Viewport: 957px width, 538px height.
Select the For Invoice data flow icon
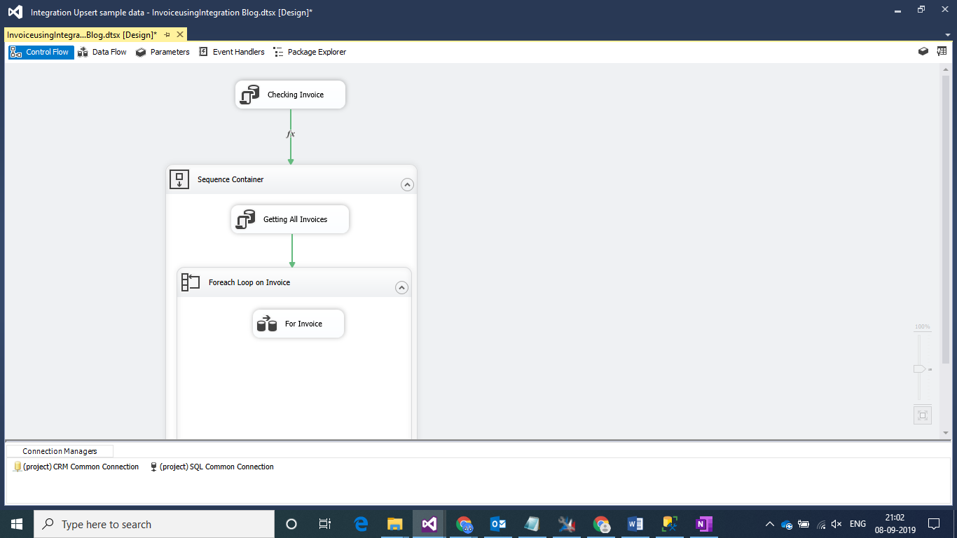coord(267,324)
